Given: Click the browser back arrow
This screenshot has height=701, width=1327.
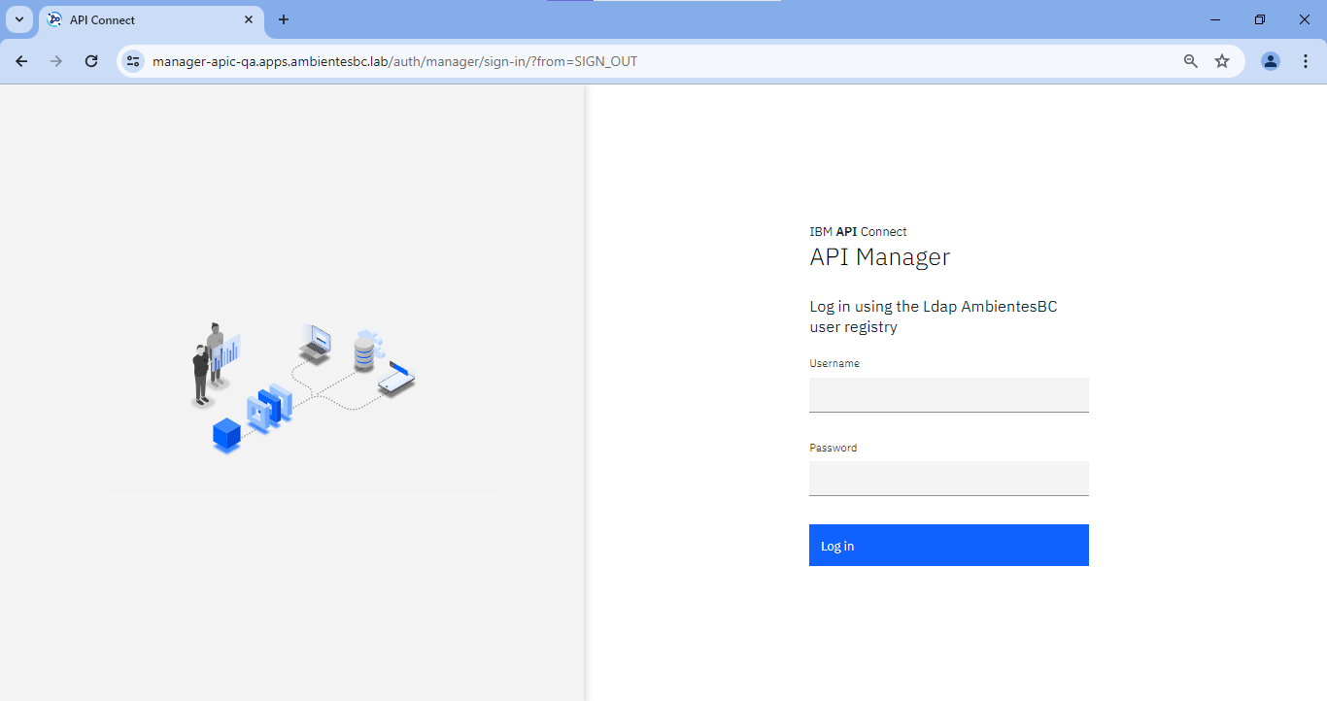Looking at the screenshot, I should click(21, 61).
